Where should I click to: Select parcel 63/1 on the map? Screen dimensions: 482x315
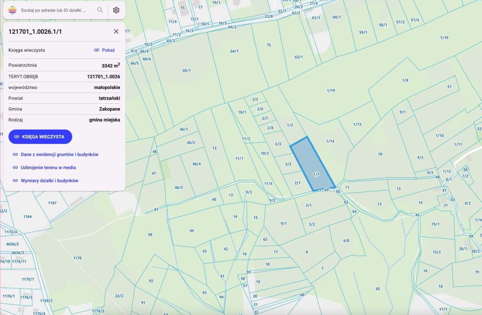click(299, 57)
